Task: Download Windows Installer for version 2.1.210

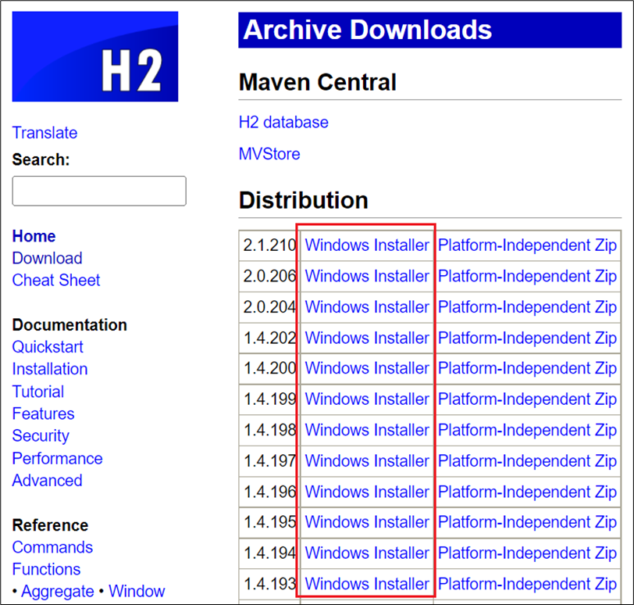Action: (367, 245)
